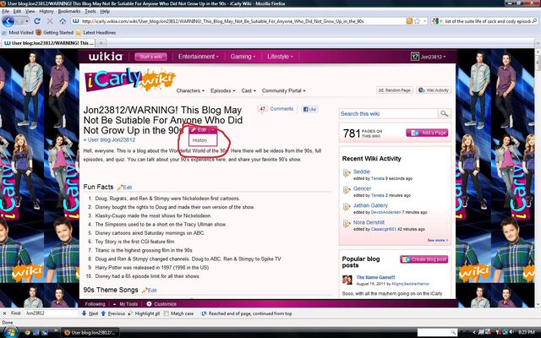Open the User blog:Jon23812 link

(111, 140)
